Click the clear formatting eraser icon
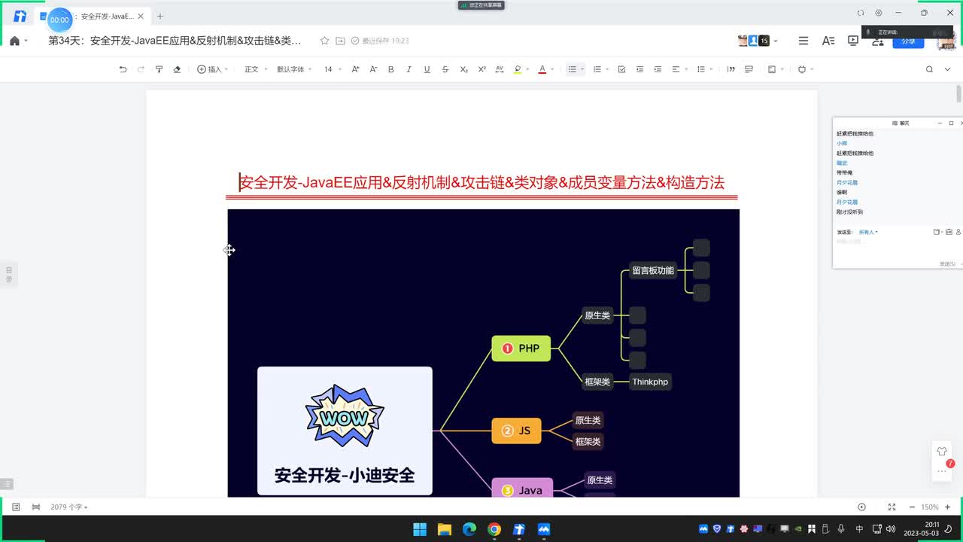Image resolution: width=963 pixels, height=542 pixels. pyautogui.click(x=177, y=69)
